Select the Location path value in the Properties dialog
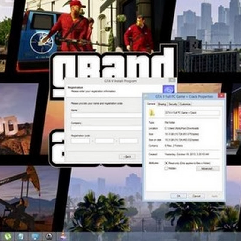This screenshot has height=241, width=241. pyautogui.click(x=182, y=128)
